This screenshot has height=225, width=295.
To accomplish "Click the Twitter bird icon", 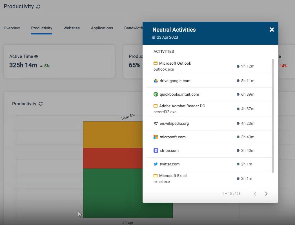I will [156, 164].
